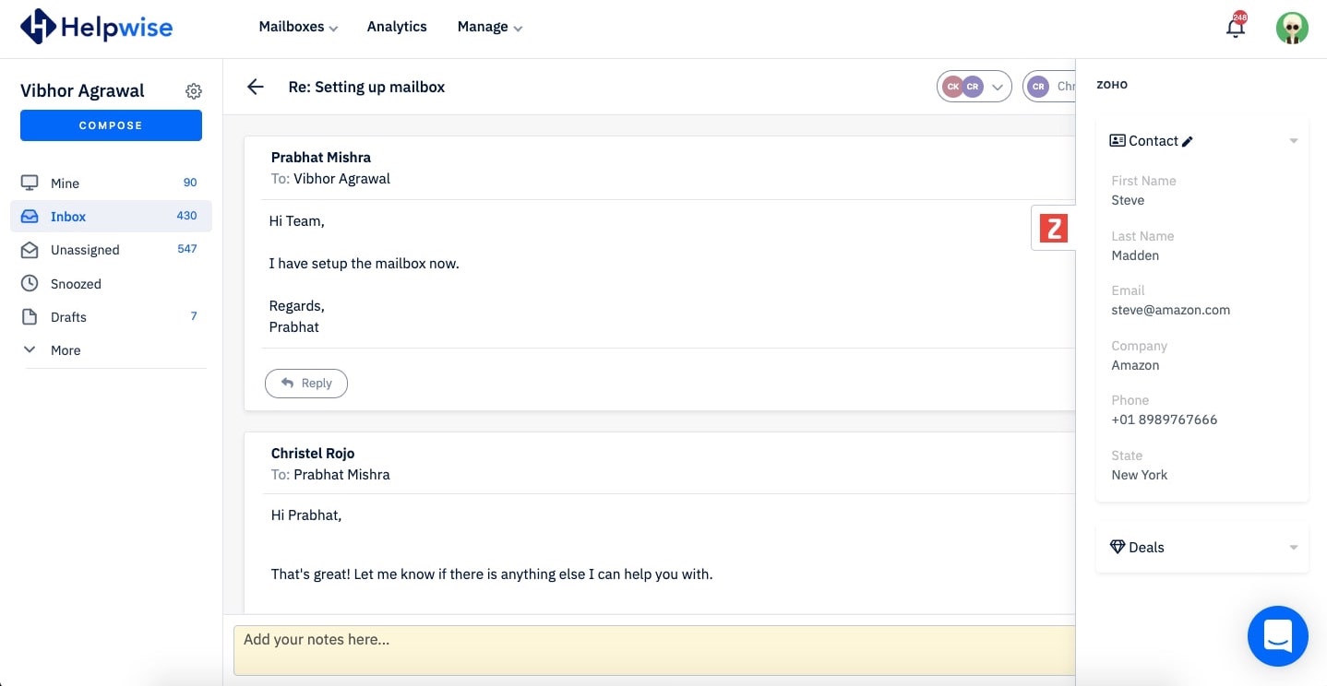Click the Contact edit pencil icon
1327x686 pixels.
point(1188,140)
